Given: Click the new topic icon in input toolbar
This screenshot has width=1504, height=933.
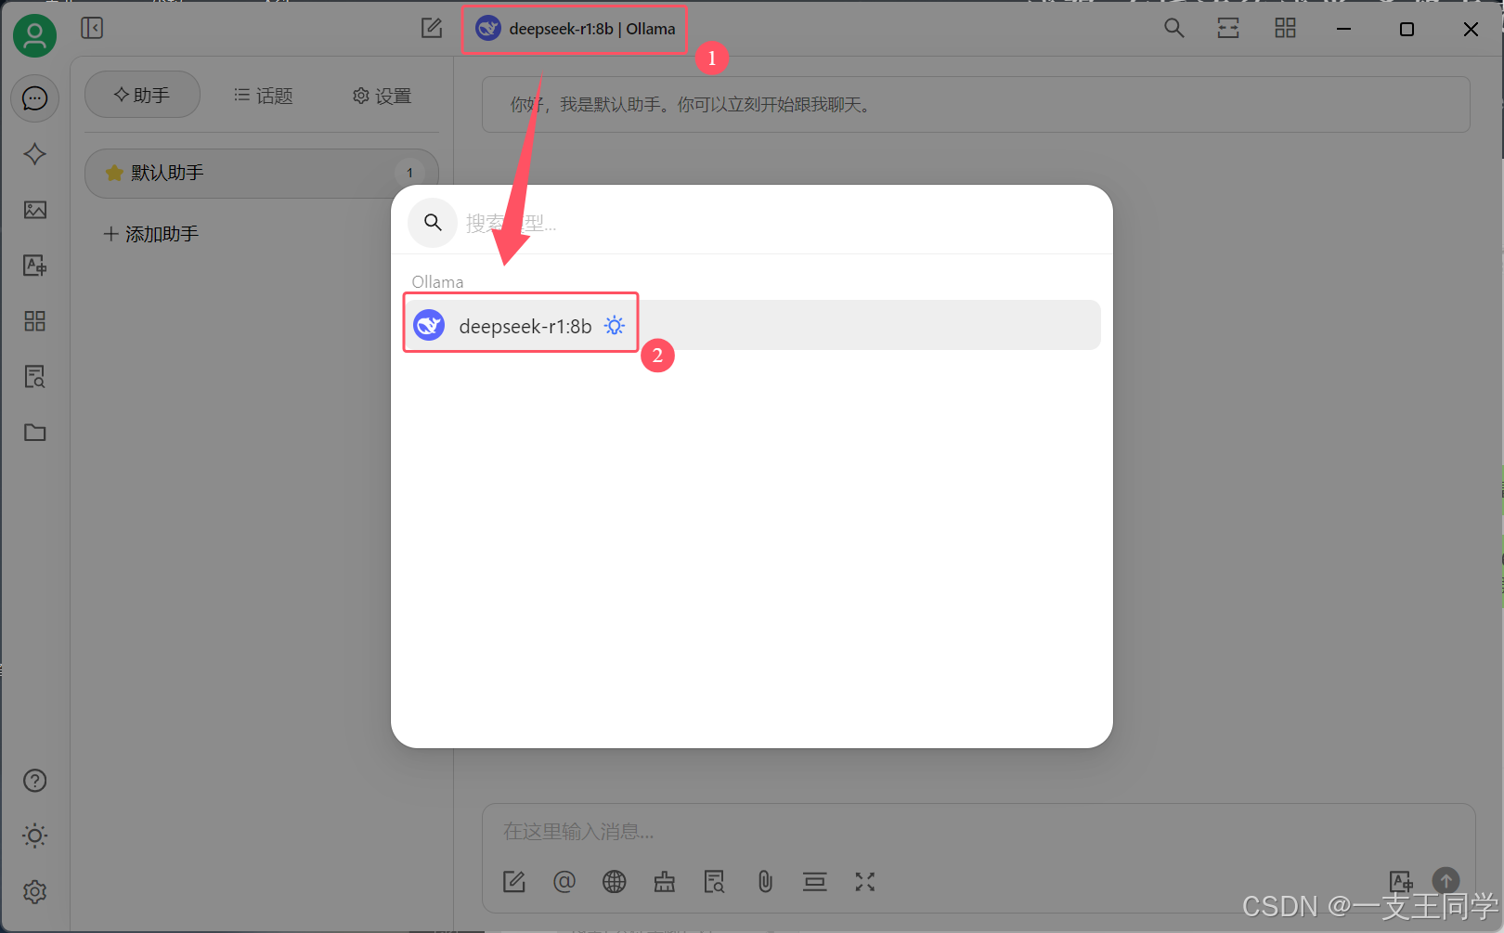Looking at the screenshot, I should (x=514, y=882).
